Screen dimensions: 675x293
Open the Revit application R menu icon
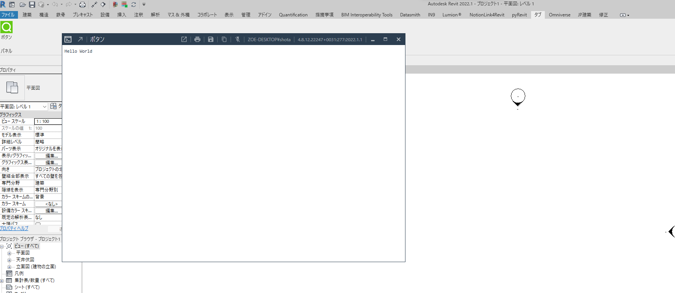[x=3, y=5]
